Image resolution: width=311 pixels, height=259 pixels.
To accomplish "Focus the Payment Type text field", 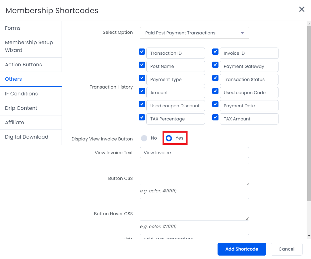I will pyautogui.click(x=176, y=79).
